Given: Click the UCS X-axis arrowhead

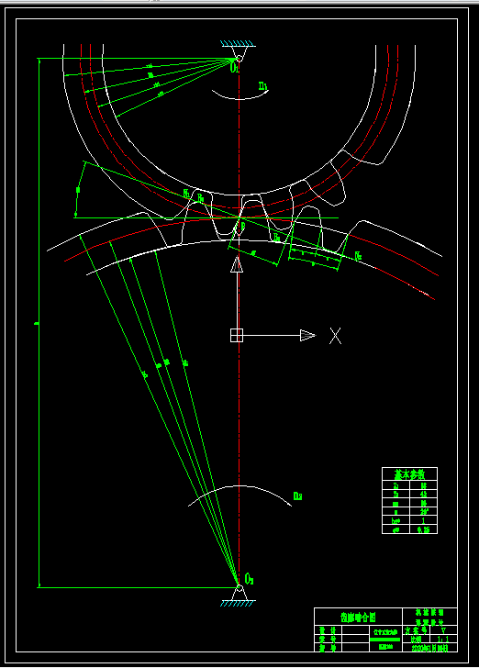Looking at the screenshot, I should point(307,335).
